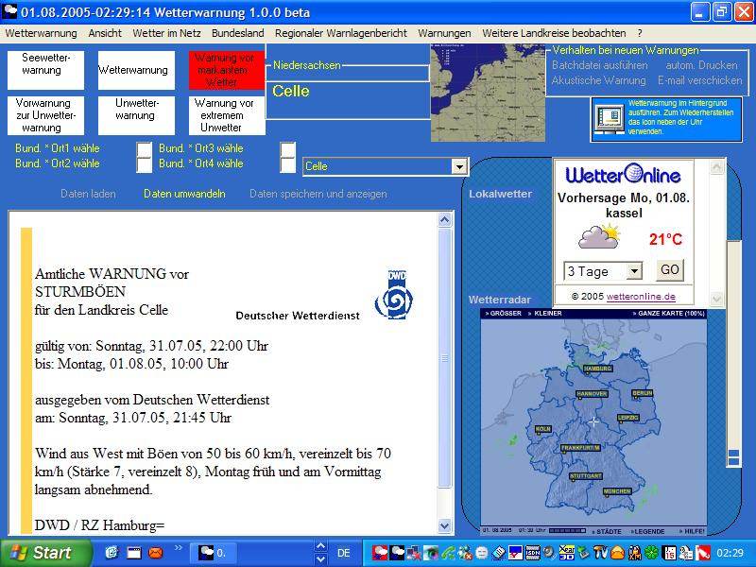Click the background-mode monitor icon
The width and height of the screenshot is (756, 567).
(608, 118)
